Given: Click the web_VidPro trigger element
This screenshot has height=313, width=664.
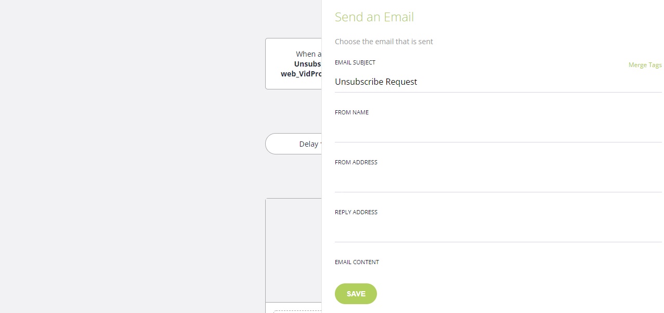Looking at the screenshot, I should 301,73.
